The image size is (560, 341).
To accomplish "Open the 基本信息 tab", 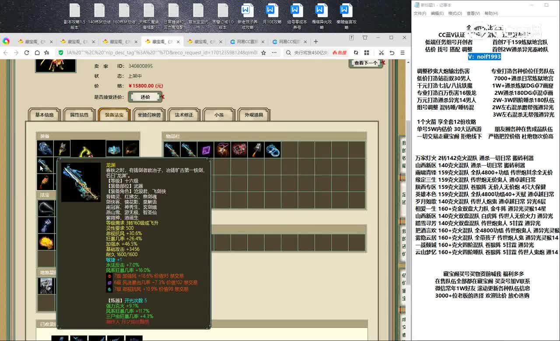I will click(x=44, y=115).
